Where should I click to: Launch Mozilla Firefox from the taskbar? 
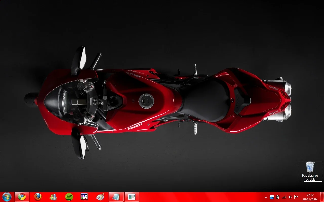(x=38, y=197)
